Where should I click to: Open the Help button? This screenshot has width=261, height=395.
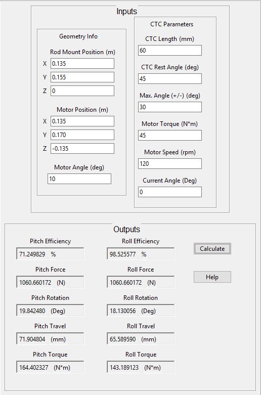pyautogui.click(x=212, y=277)
